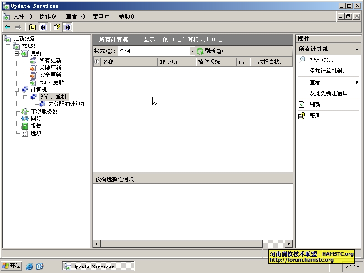Image resolution: width=364 pixels, height=273 pixels.
Task: Toggle the console tree visibility toolbar button
Action: (43, 27)
